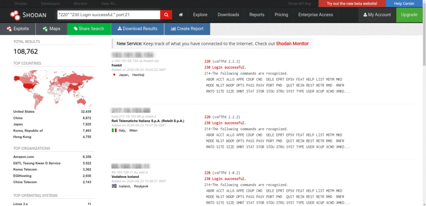Click the Milan city link
Image resolution: width=426 pixels, height=206 pixels.
pos(134,130)
